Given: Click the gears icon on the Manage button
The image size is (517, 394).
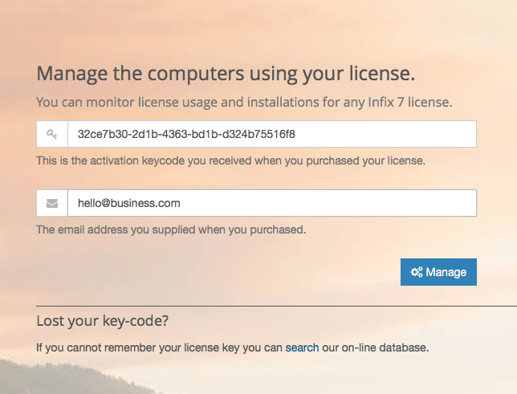Looking at the screenshot, I should click(417, 272).
